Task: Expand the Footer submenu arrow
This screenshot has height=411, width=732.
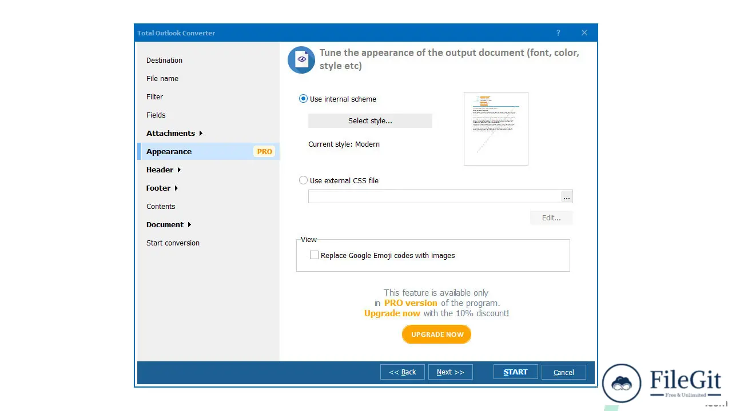Action: (176, 188)
